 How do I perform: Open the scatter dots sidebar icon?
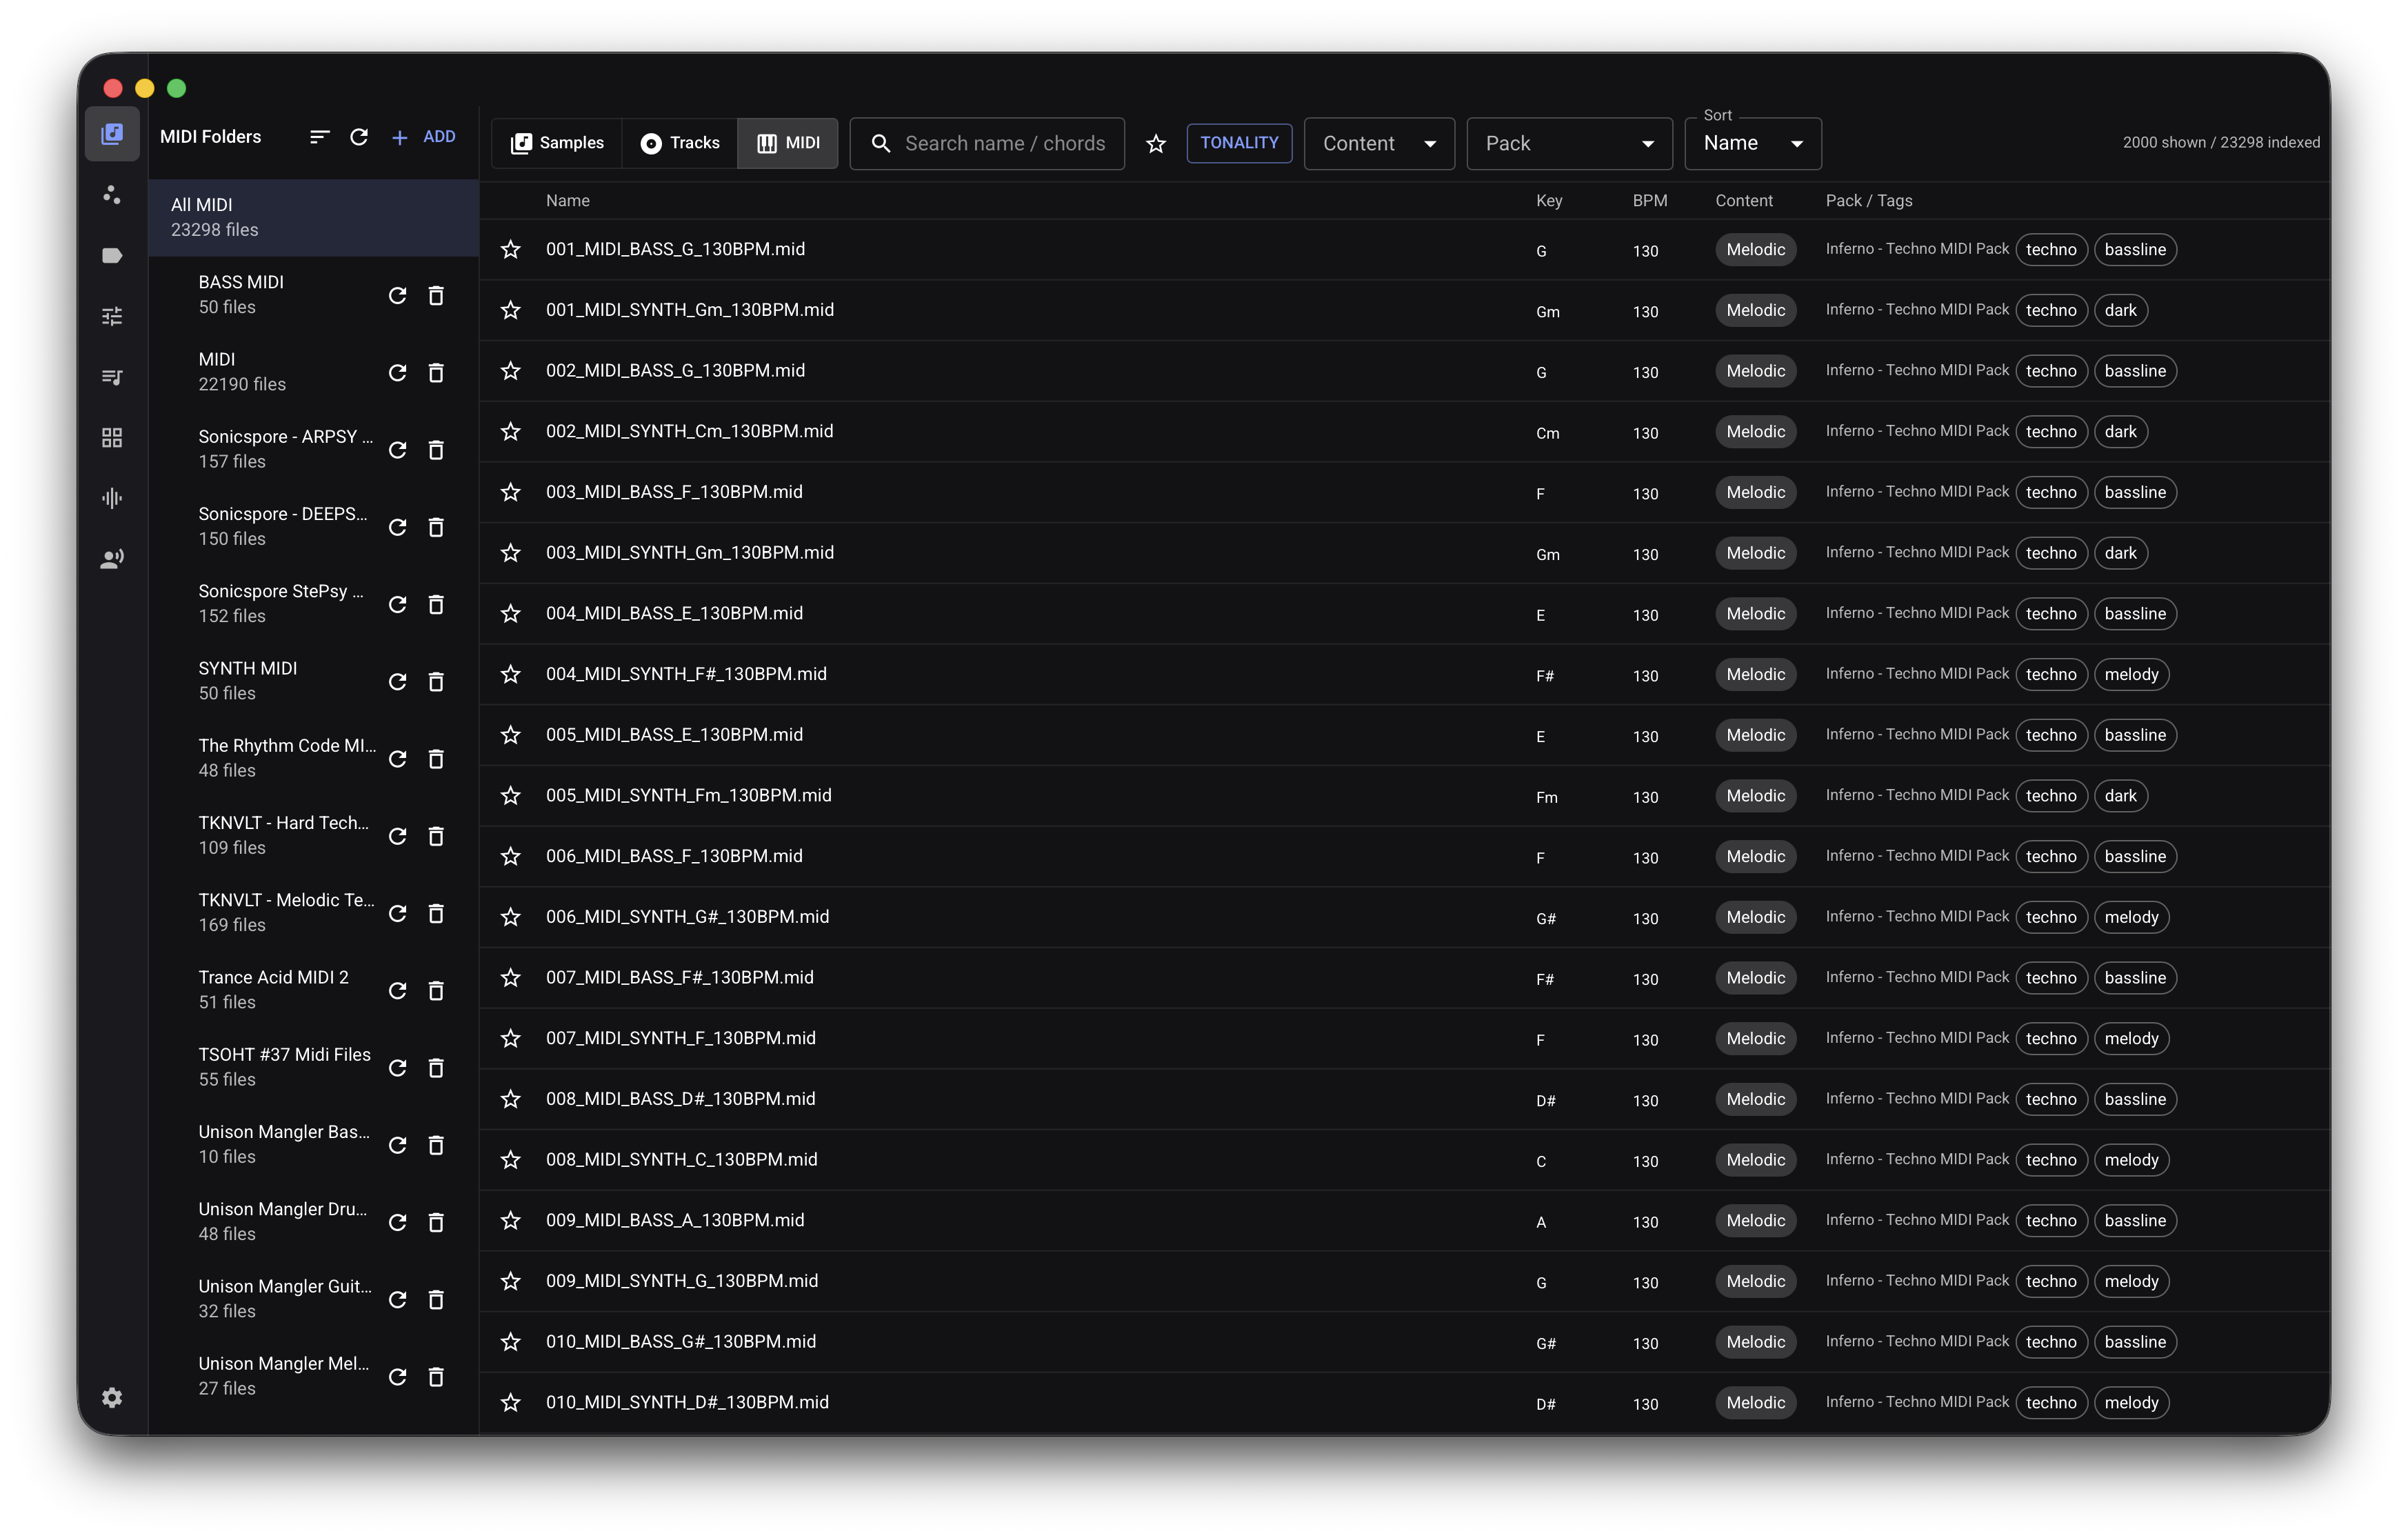point(112,195)
